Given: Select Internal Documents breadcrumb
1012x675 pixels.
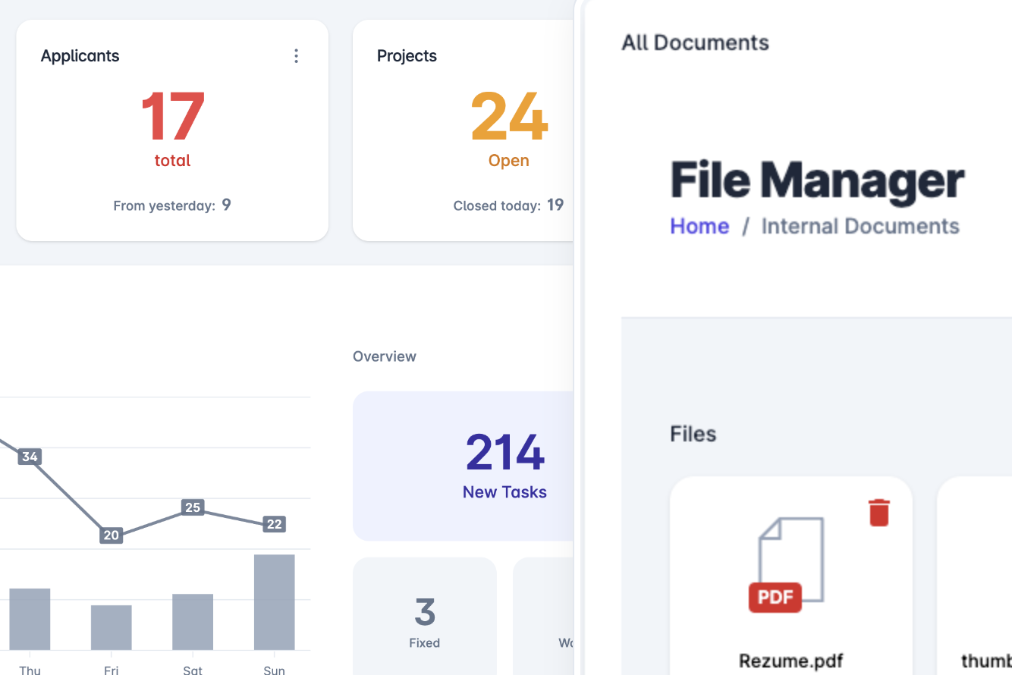Looking at the screenshot, I should [860, 226].
